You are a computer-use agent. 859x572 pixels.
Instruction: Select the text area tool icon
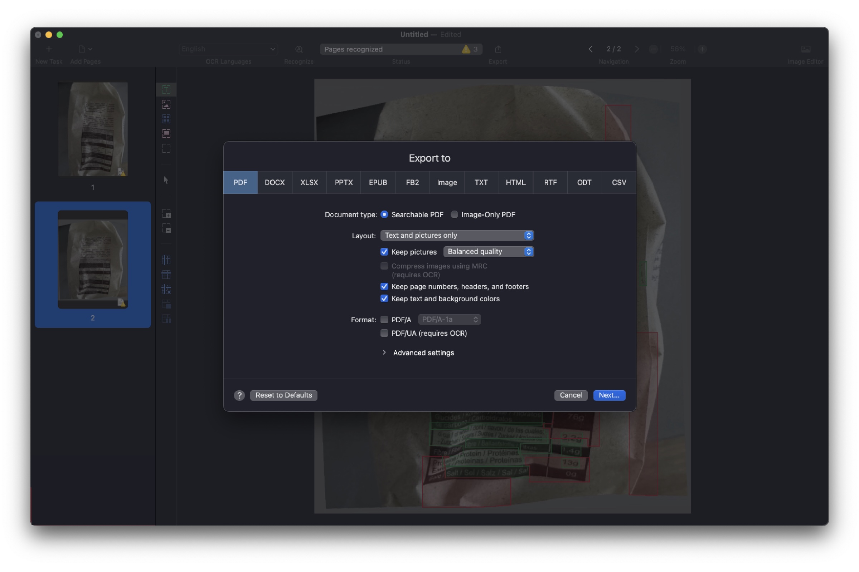click(166, 89)
